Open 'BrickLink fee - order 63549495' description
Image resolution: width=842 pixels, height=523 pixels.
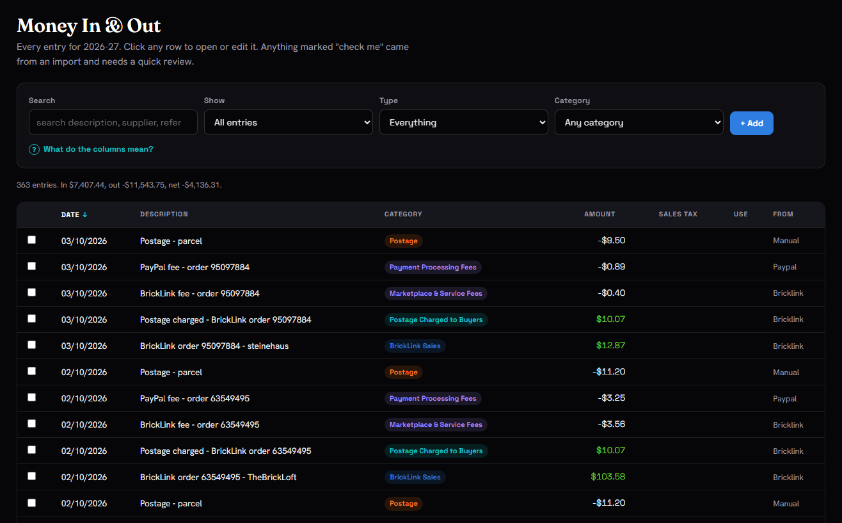[200, 424]
